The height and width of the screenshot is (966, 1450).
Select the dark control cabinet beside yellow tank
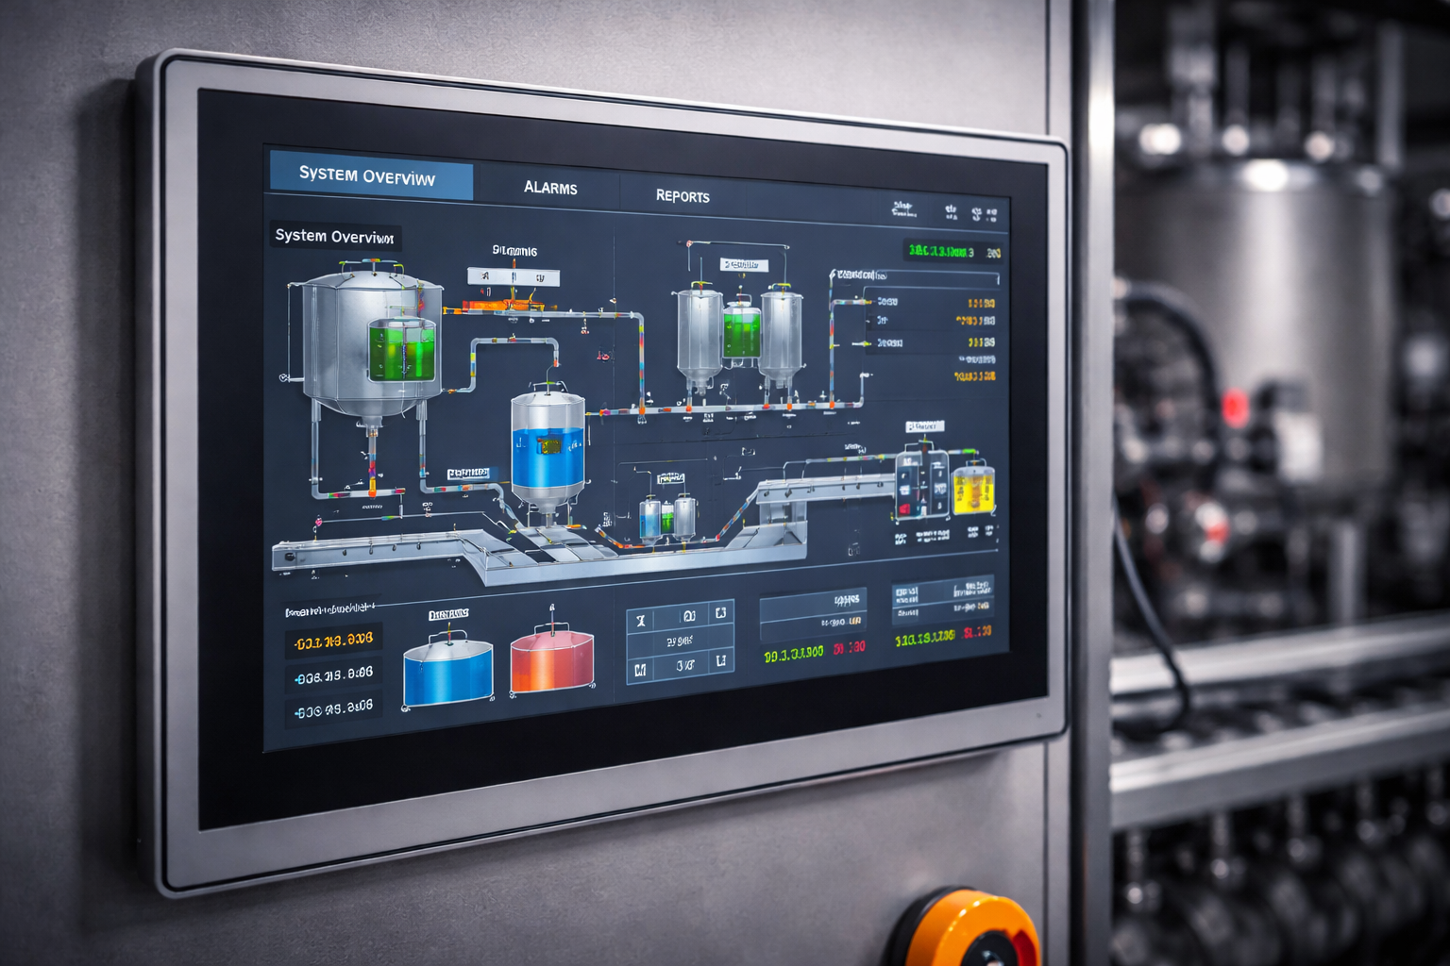click(x=922, y=485)
